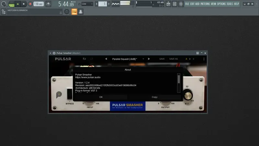Select the pattern number 1 field
Viewport: 259px width, 146px height.
pyautogui.click(x=103, y=4)
